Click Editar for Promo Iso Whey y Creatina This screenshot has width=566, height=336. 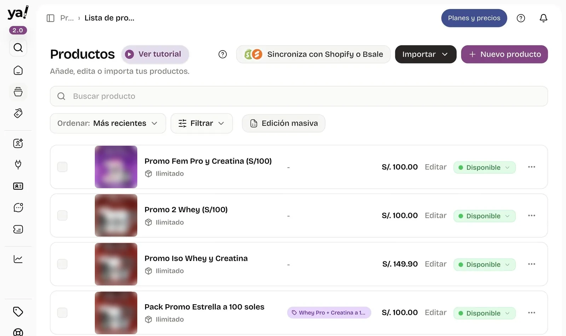(435, 264)
